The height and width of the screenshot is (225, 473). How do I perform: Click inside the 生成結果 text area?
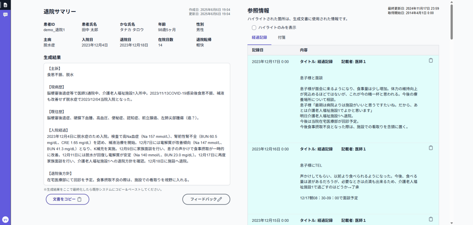(137, 124)
